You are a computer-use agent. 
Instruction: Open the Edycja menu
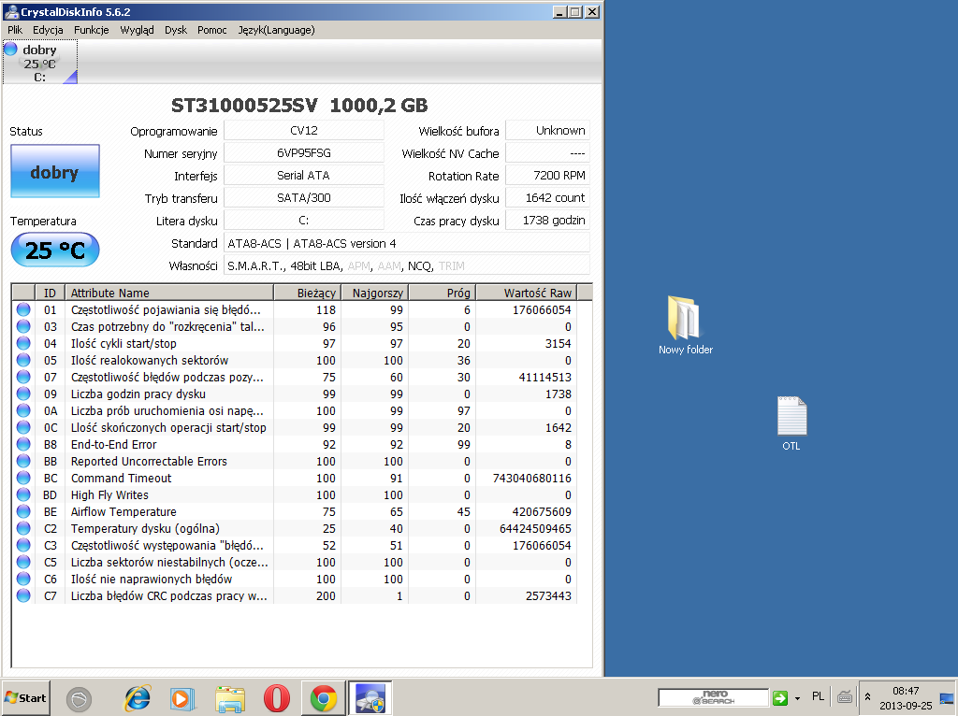pos(48,30)
